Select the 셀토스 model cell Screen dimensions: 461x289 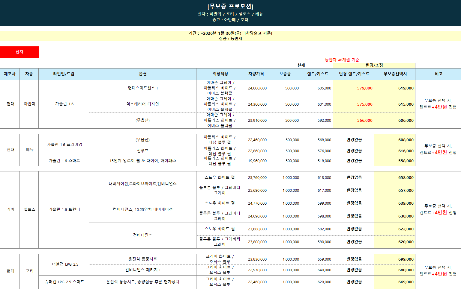tap(29, 209)
